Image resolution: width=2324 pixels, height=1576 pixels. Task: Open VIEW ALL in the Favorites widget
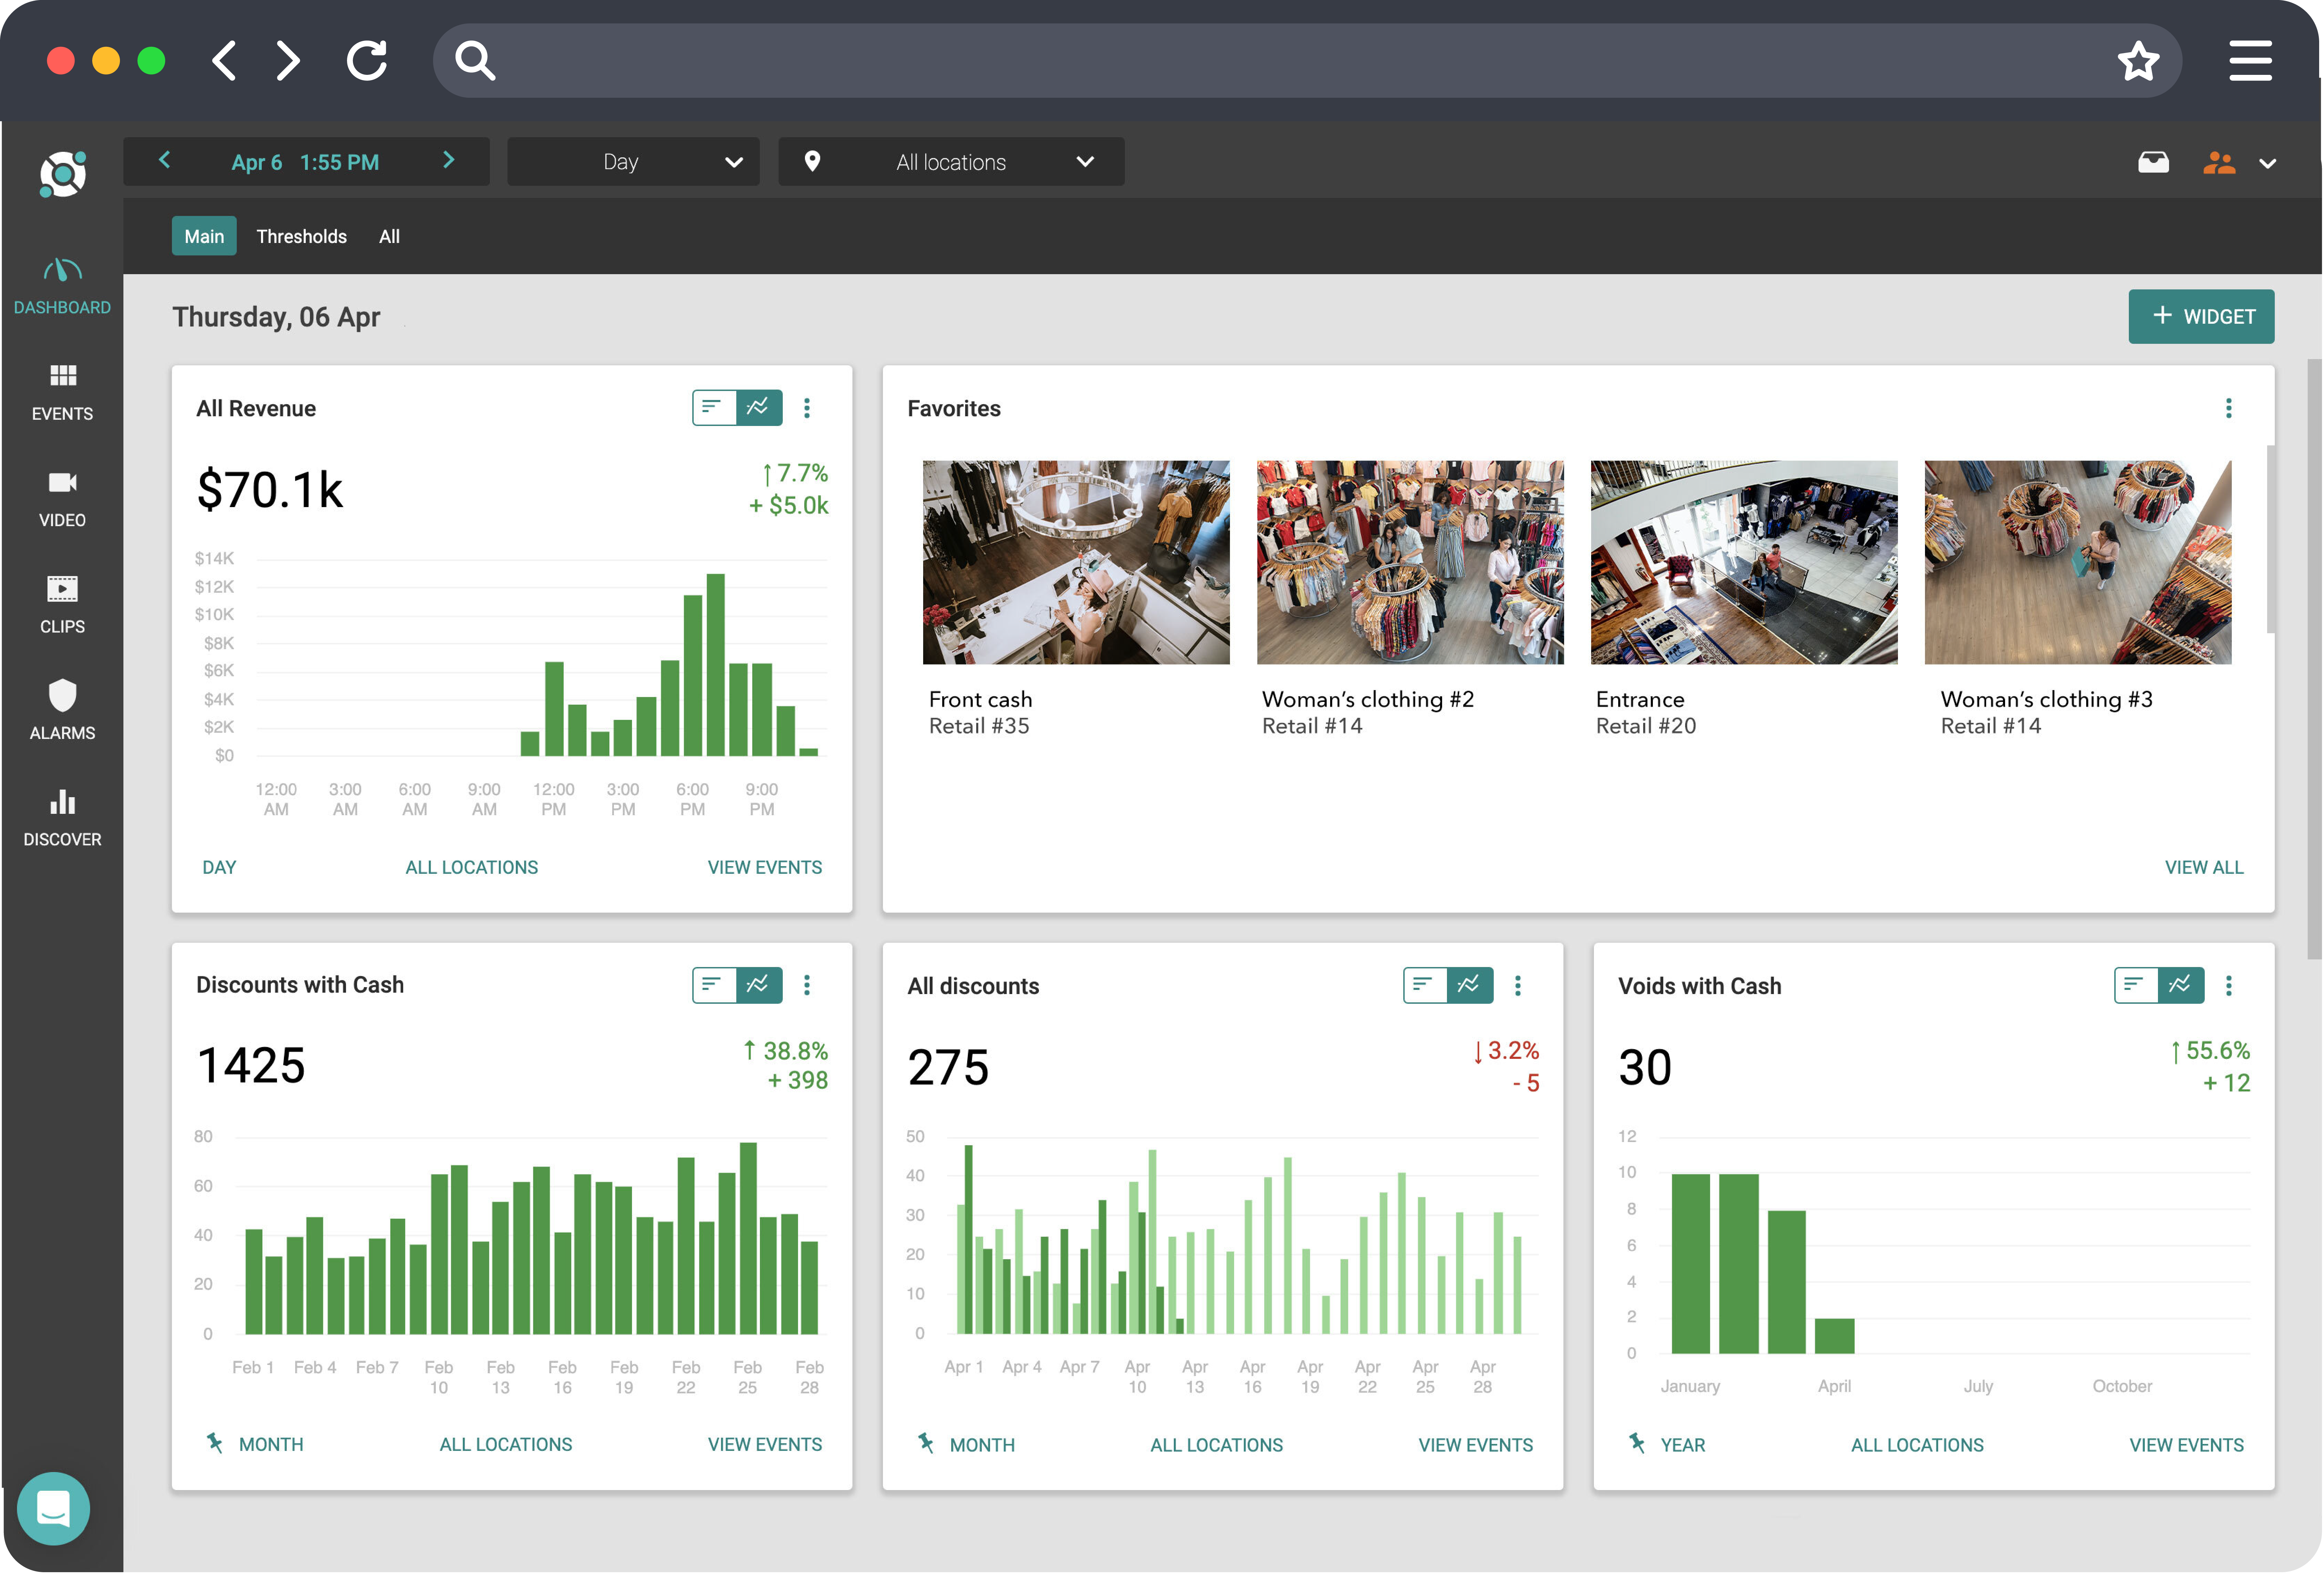tap(2204, 867)
